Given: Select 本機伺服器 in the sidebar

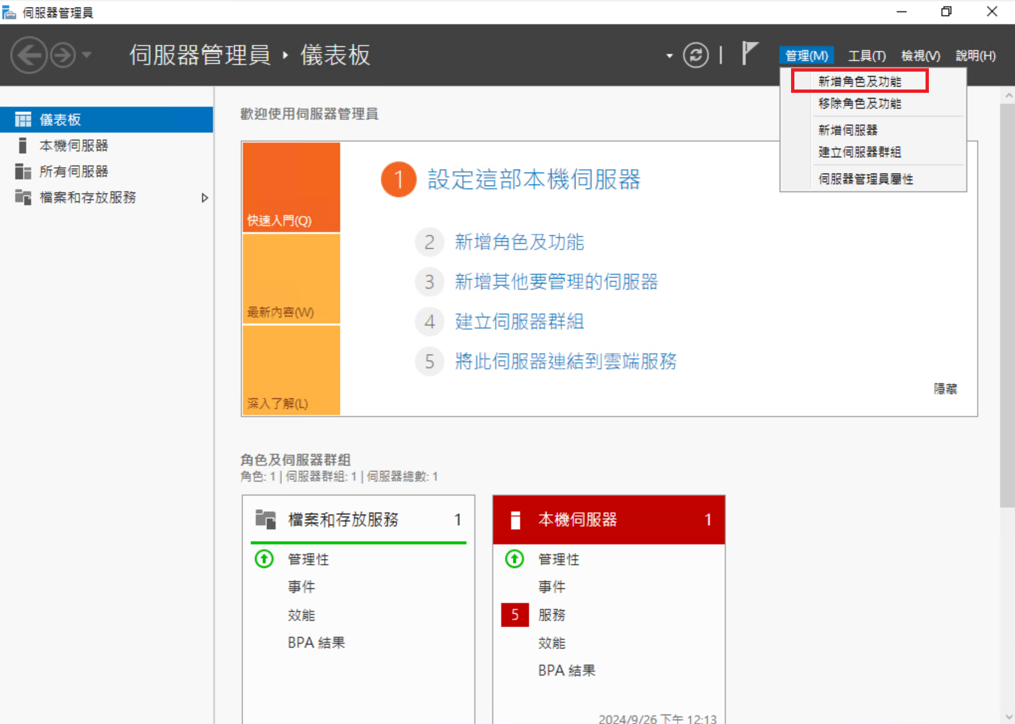Looking at the screenshot, I should [x=106, y=145].
